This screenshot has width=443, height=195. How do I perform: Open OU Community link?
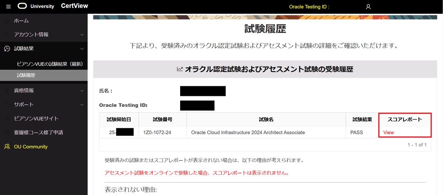pyautogui.click(x=31, y=146)
